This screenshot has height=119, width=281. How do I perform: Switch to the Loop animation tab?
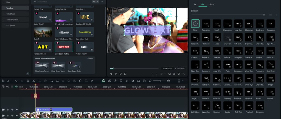click(x=212, y=4)
